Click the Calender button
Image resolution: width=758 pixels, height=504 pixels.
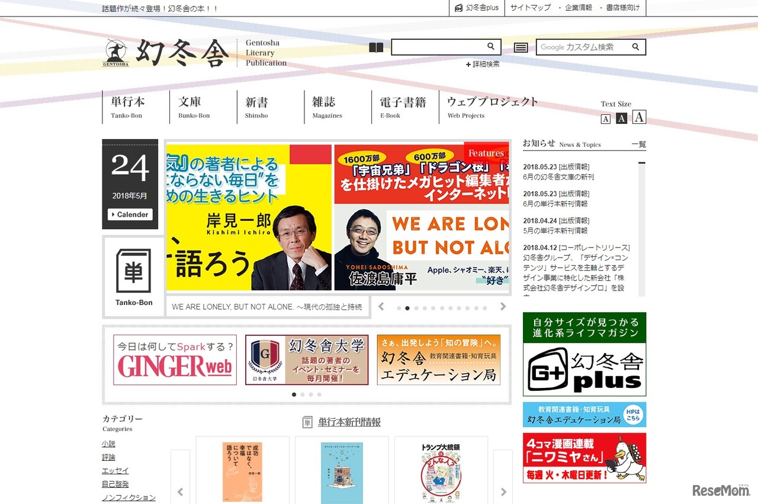pos(130,214)
